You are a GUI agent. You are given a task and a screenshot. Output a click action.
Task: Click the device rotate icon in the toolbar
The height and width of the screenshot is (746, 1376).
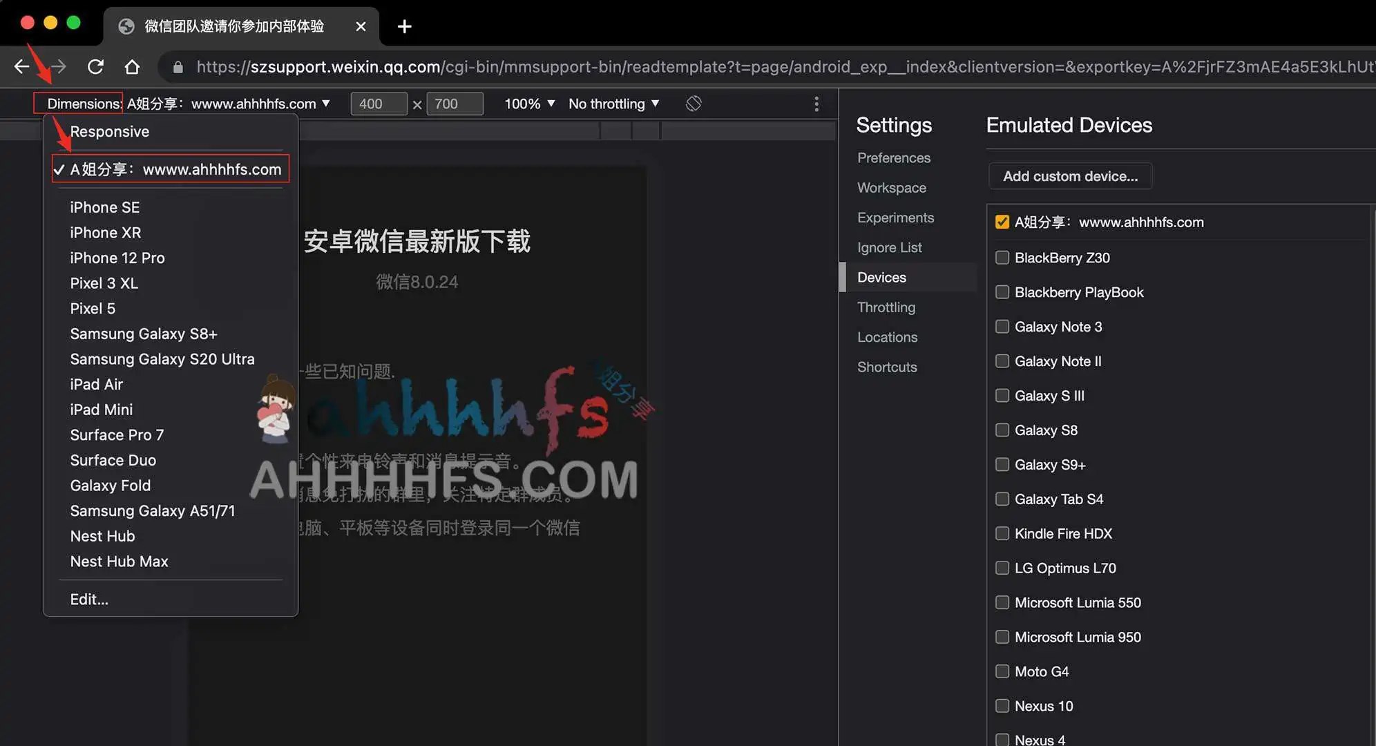pos(693,103)
